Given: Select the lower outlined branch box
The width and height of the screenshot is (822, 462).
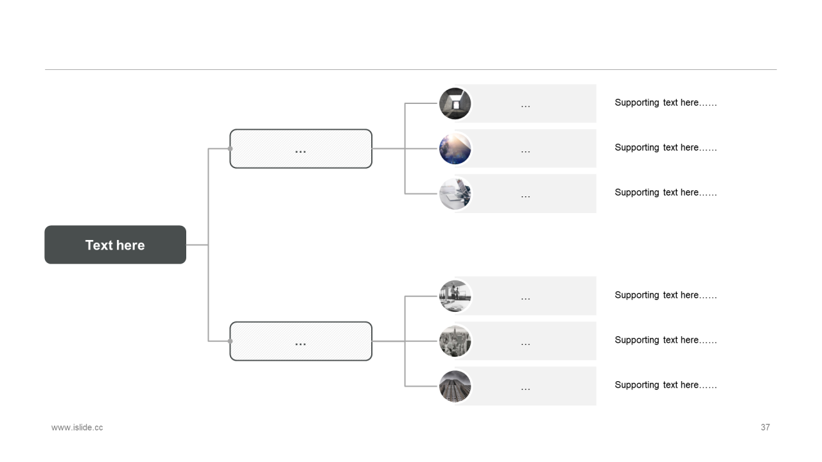Looking at the screenshot, I should point(301,341).
